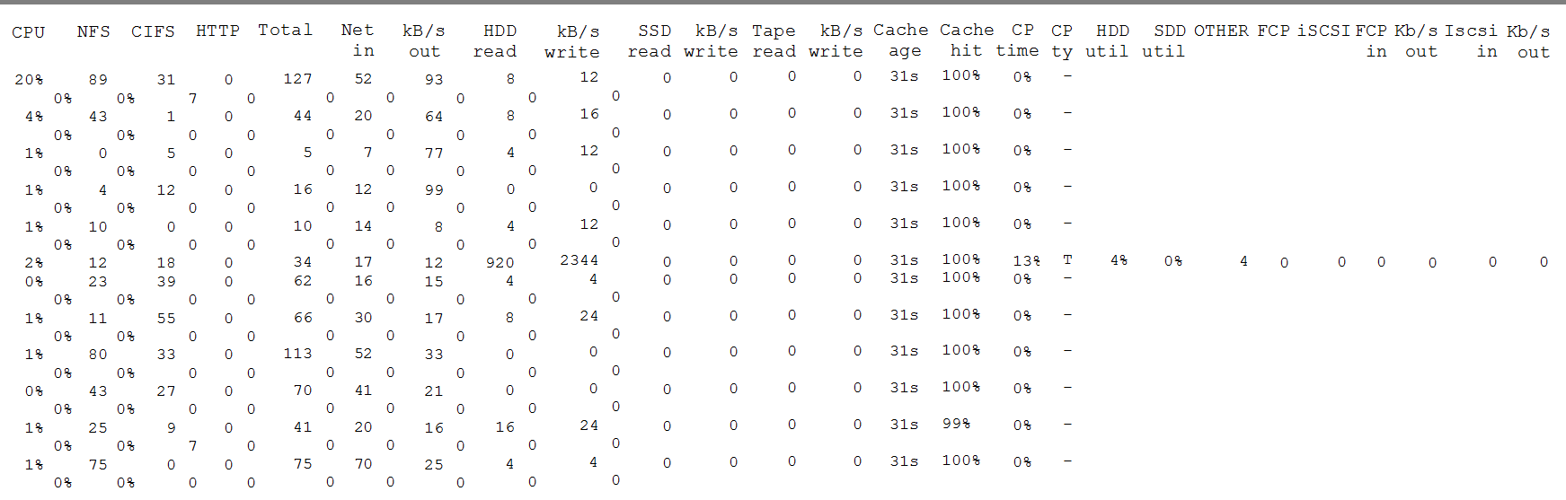
Task: Select the 920 HDD read value
Action: (500, 262)
